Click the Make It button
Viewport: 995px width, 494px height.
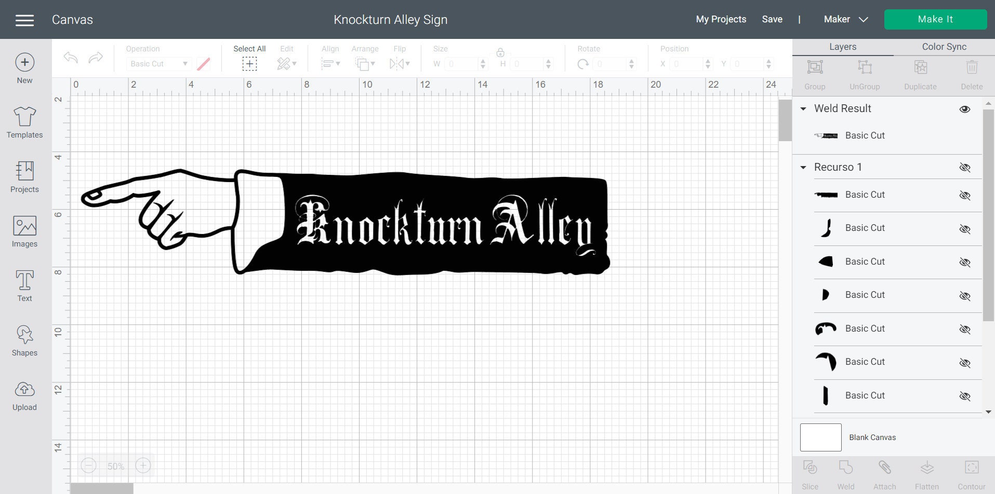click(x=935, y=19)
